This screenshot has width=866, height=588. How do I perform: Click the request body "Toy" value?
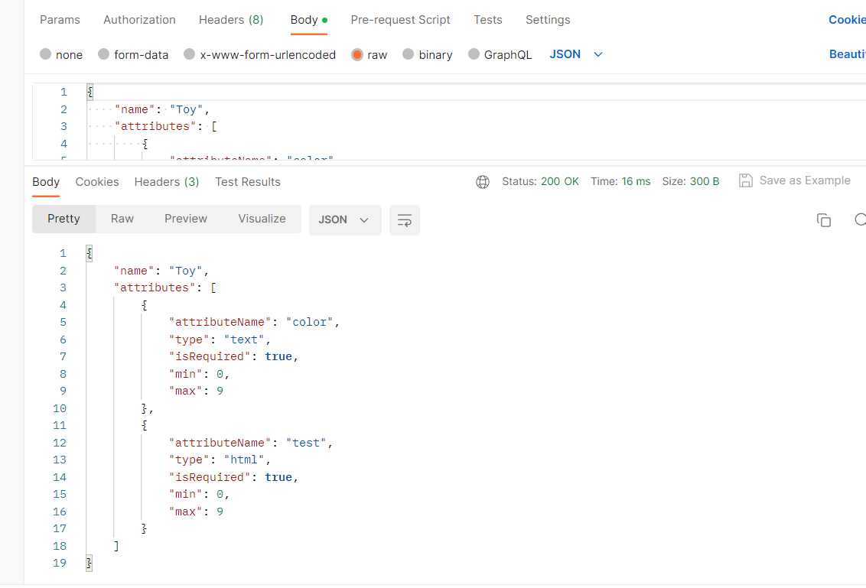pos(186,109)
